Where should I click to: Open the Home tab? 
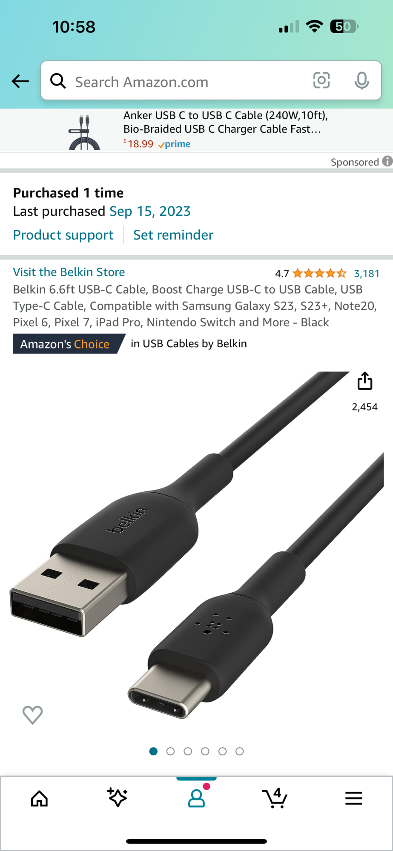(x=39, y=799)
